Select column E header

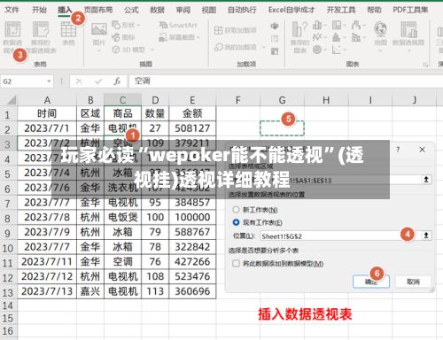tap(192, 100)
